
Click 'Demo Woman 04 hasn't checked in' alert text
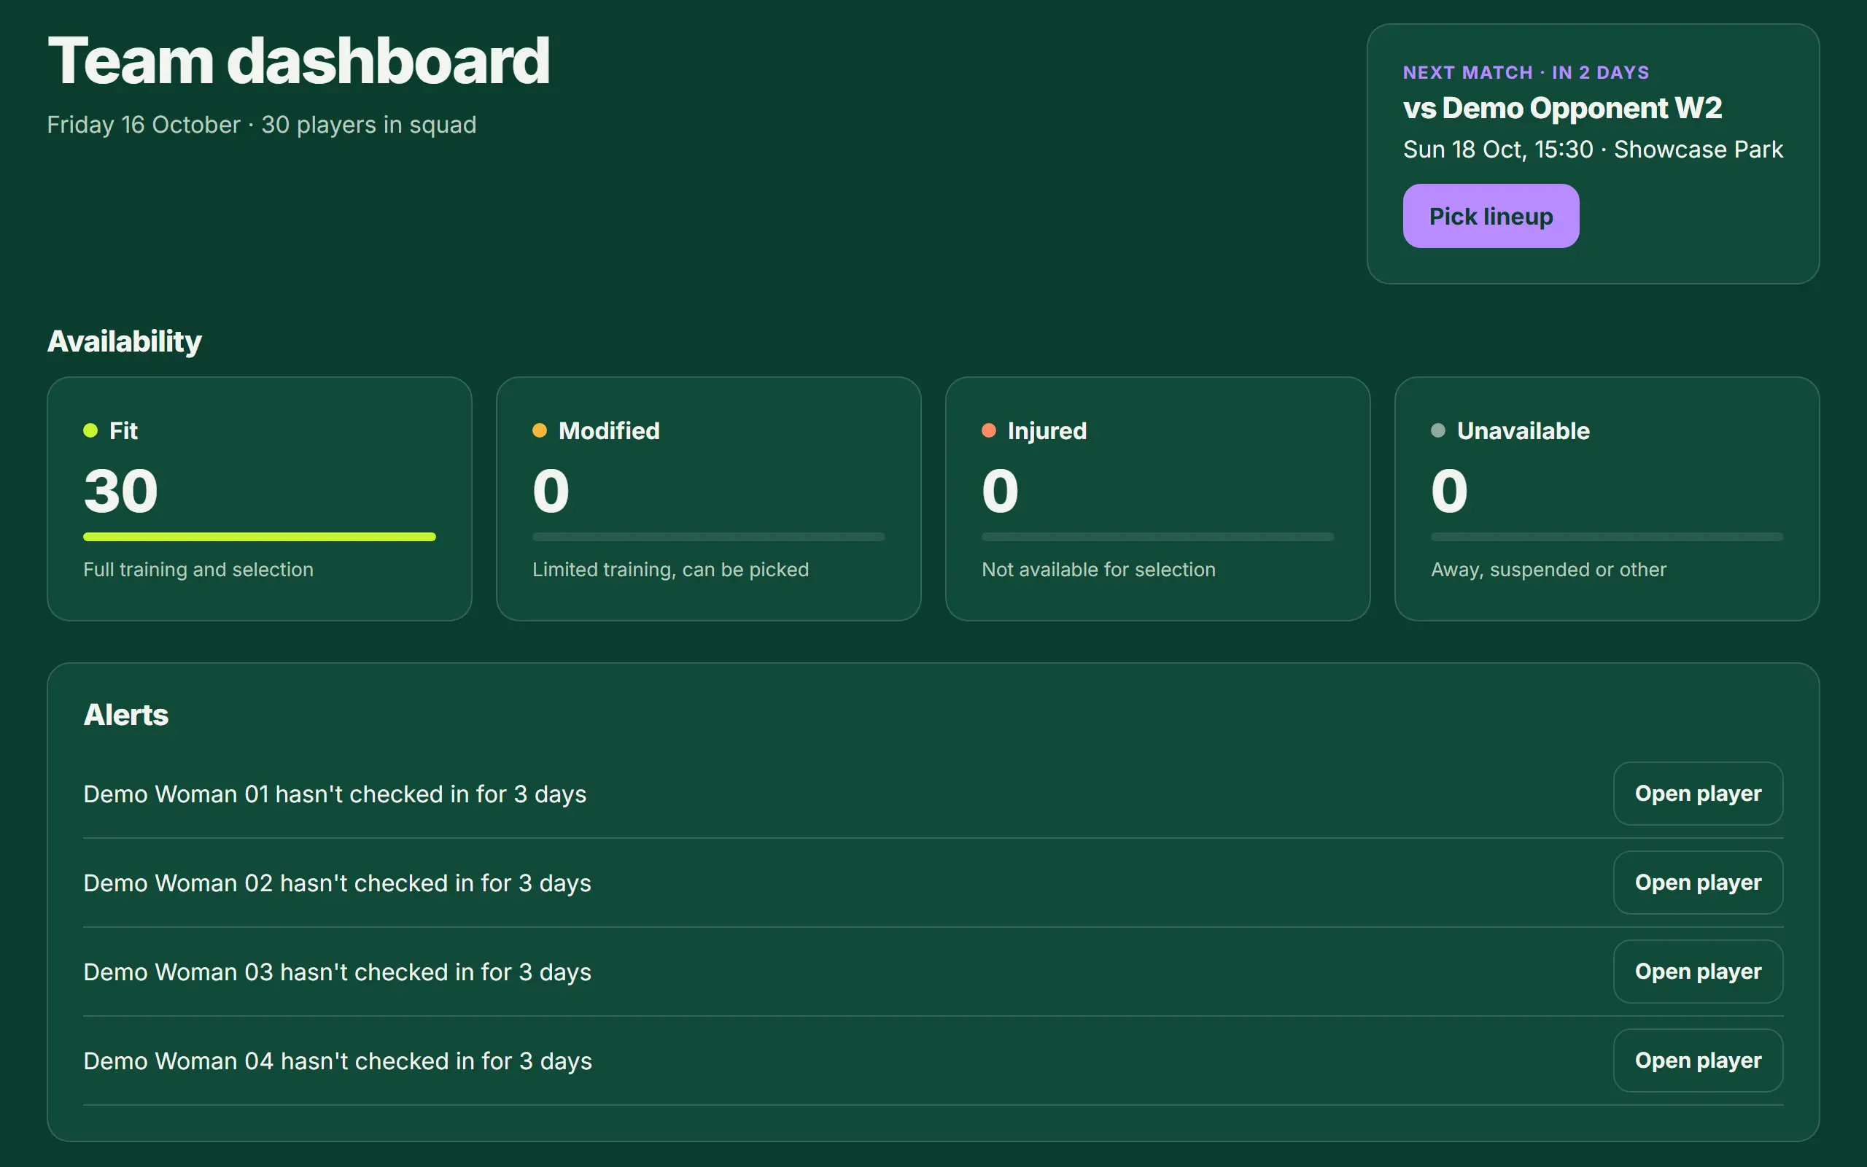[338, 1061]
